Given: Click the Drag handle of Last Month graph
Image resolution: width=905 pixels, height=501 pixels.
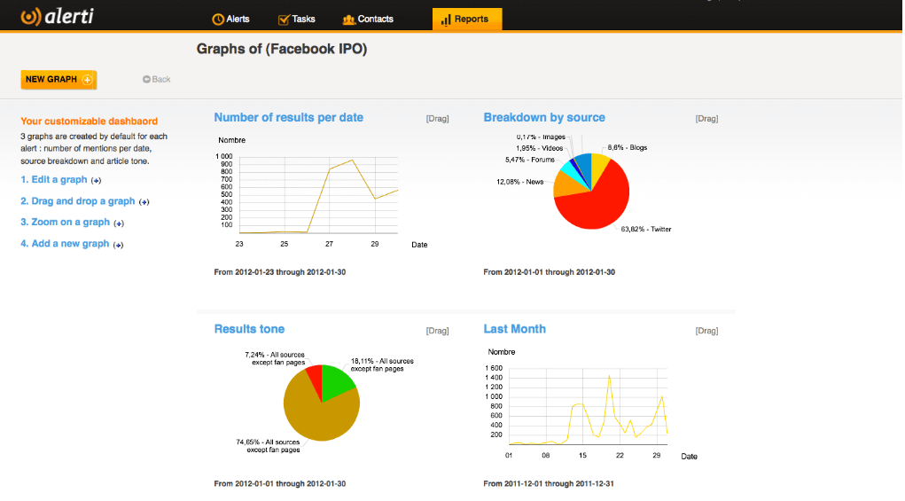Looking at the screenshot, I should pyautogui.click(x=707, y=331).
